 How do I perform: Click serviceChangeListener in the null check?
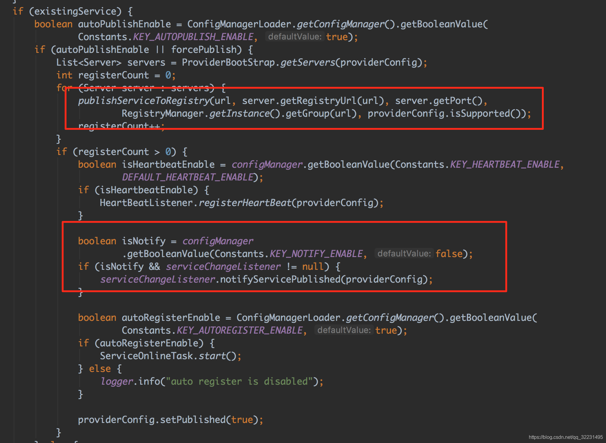223,266
